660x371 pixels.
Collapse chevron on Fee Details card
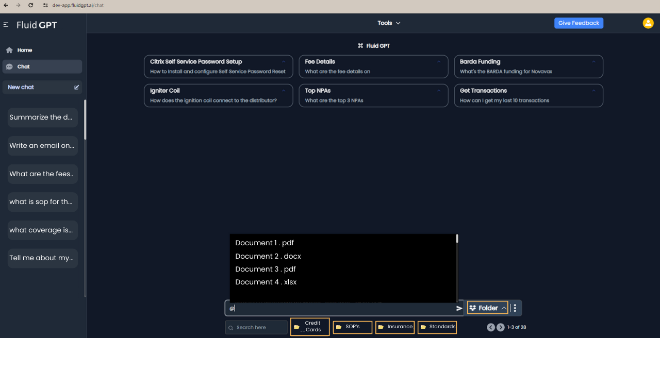click(439, 61)
